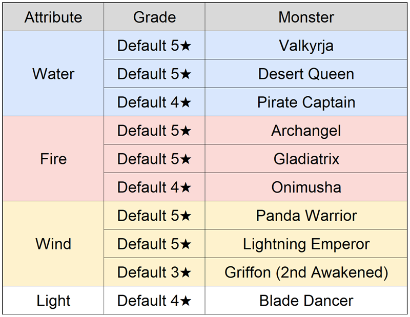Click the Onimusha monster cell
The width and height of the screenshot is (410, 317).
(x=306, y=187)
